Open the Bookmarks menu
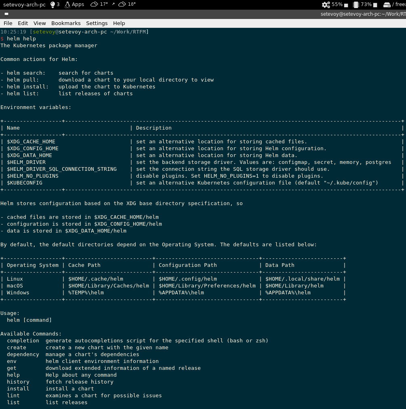The image size is (406, 409). point(66,23)
